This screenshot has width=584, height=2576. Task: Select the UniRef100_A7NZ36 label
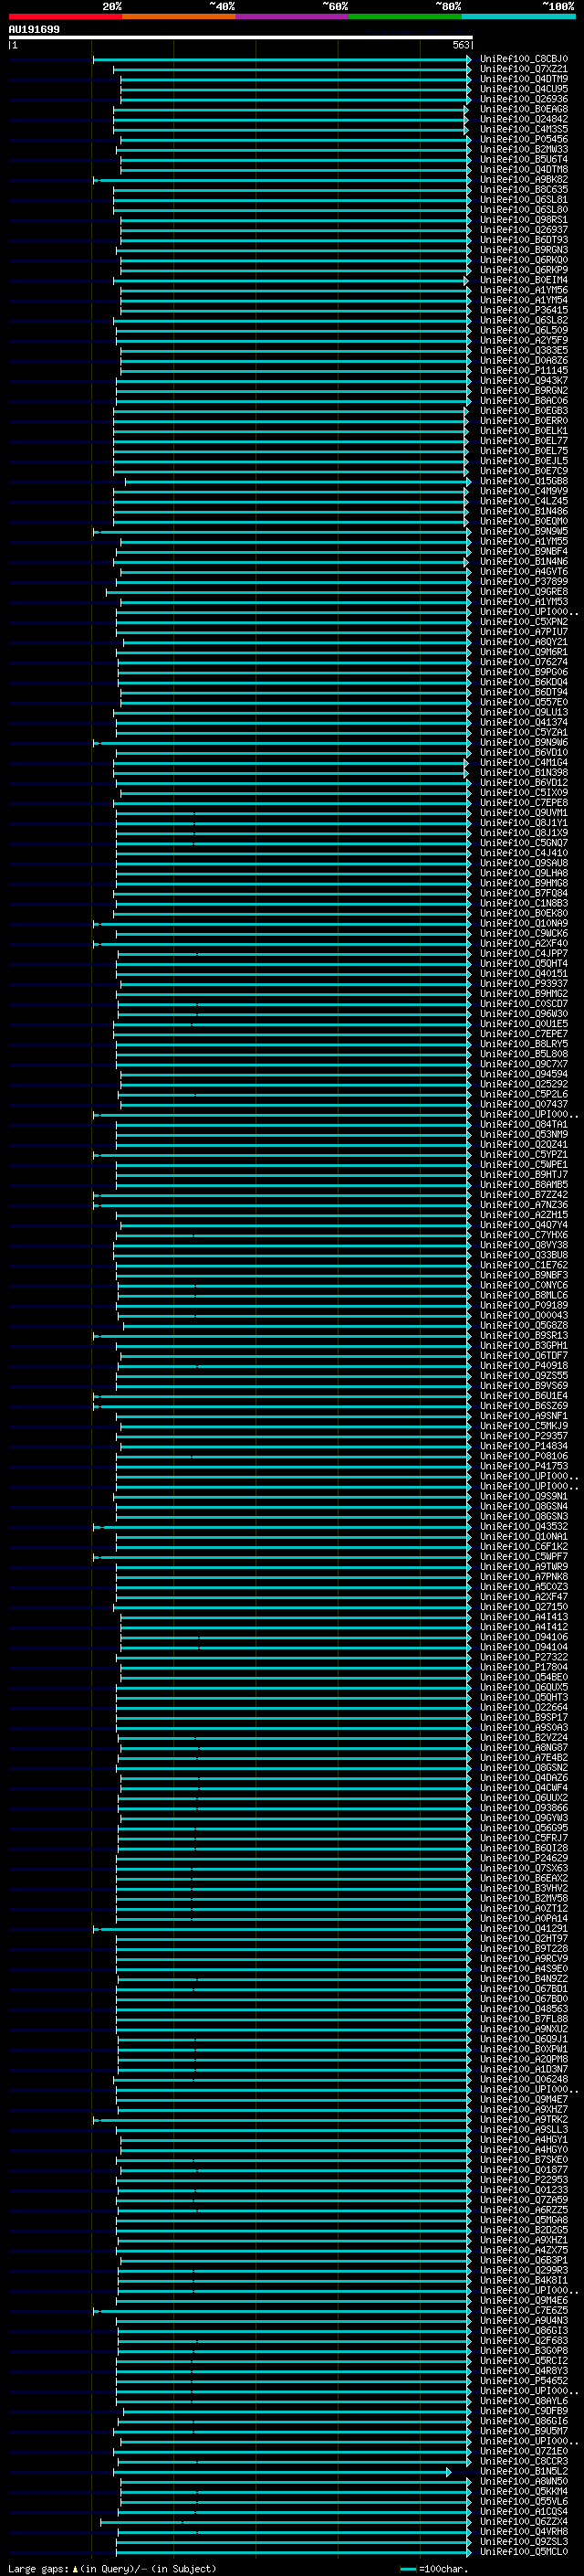pos(524,1205)
